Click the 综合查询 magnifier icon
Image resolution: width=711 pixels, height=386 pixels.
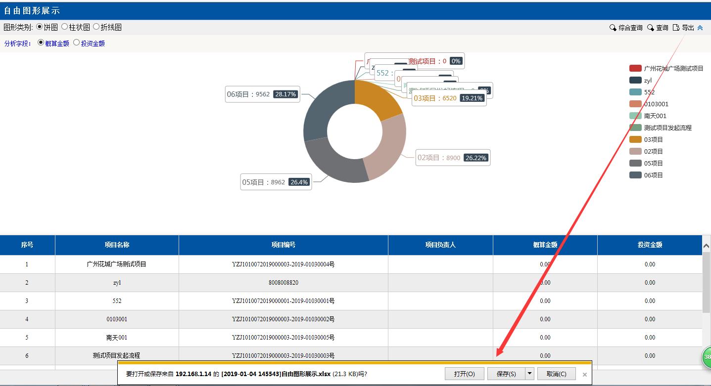point(613,28)
